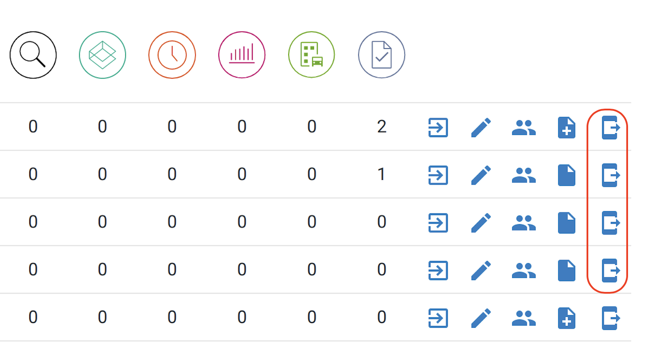Click the document icon in fourth row

[x=566, y=270]
